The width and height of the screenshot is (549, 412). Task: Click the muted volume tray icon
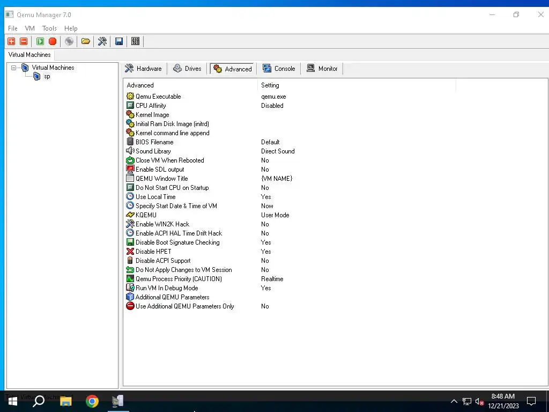[x=479, y=401]
